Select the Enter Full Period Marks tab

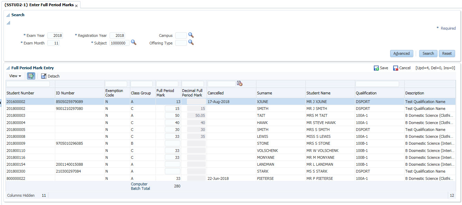[39, 5]
